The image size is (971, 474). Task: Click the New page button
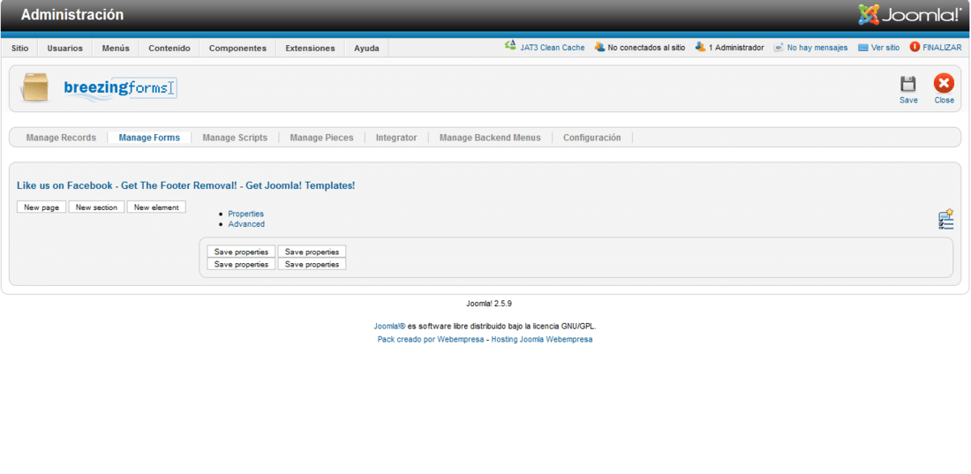coord(41,207)
